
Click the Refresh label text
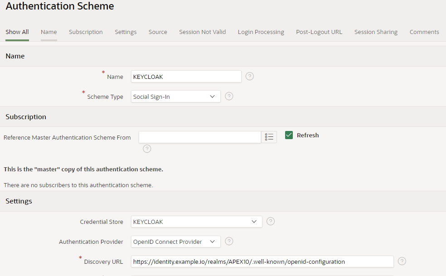[308, 135]
